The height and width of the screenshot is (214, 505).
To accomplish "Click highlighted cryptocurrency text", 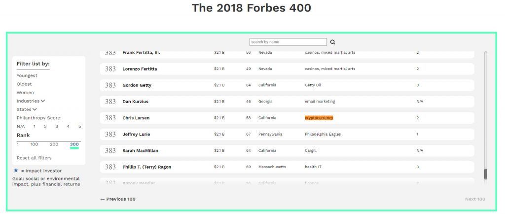I will [319, 118].
